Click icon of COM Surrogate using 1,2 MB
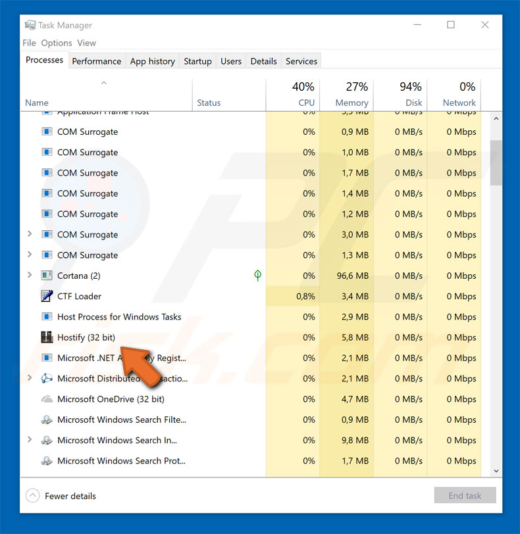The image size is (520, 534). [47, 214]
